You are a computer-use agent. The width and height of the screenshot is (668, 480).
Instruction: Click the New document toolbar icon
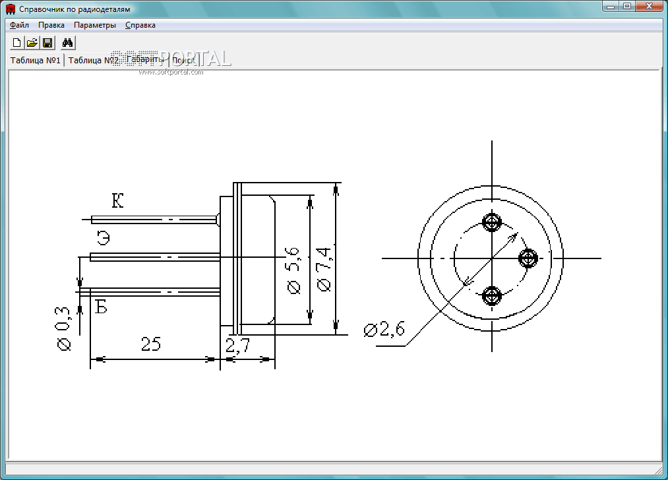click(x=16, y=43)
